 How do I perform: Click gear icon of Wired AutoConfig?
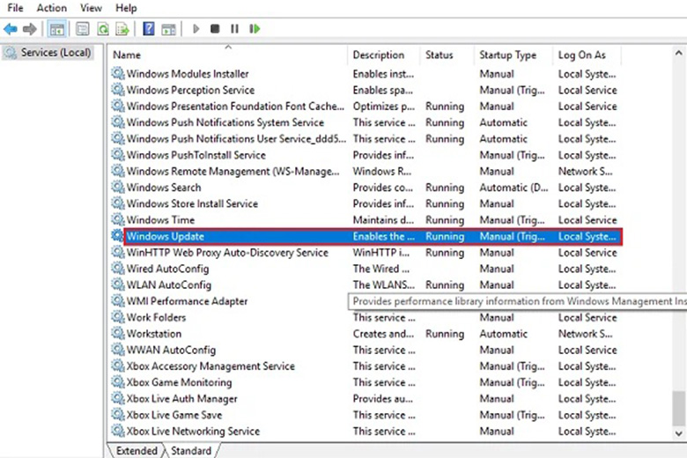[117, 269]
